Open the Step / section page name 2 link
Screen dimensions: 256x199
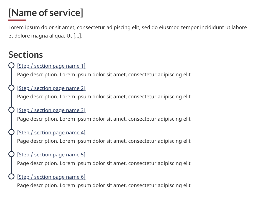51,88
